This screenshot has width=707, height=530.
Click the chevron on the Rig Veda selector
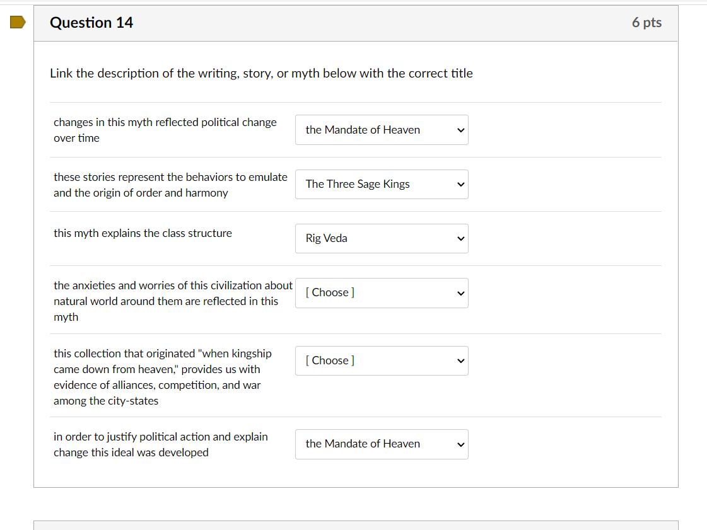tap(460, 238)
